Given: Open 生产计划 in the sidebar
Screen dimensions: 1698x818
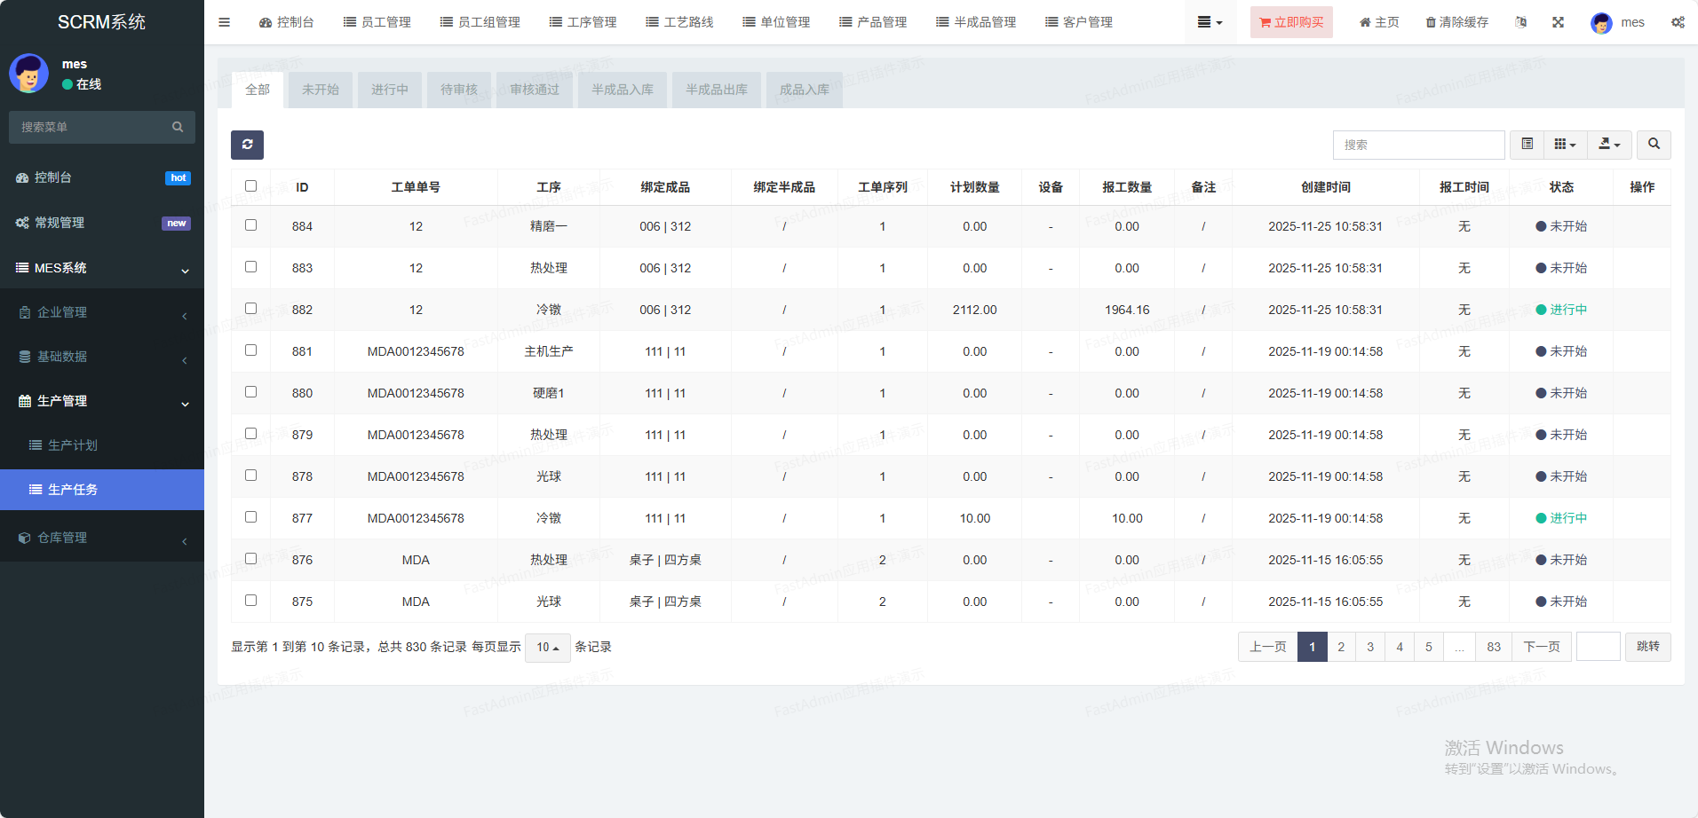Looking at the screenshot, I should [73, 445].
